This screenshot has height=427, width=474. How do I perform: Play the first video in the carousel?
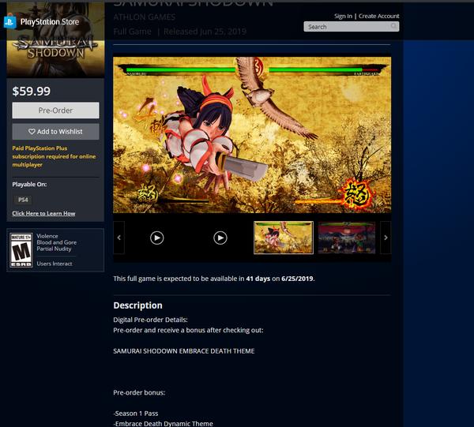coord(157,238)
